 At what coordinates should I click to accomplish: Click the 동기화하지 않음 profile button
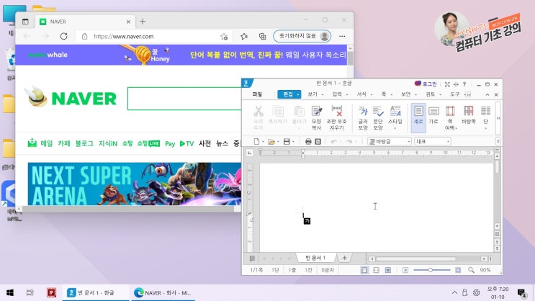pos(302,36)
